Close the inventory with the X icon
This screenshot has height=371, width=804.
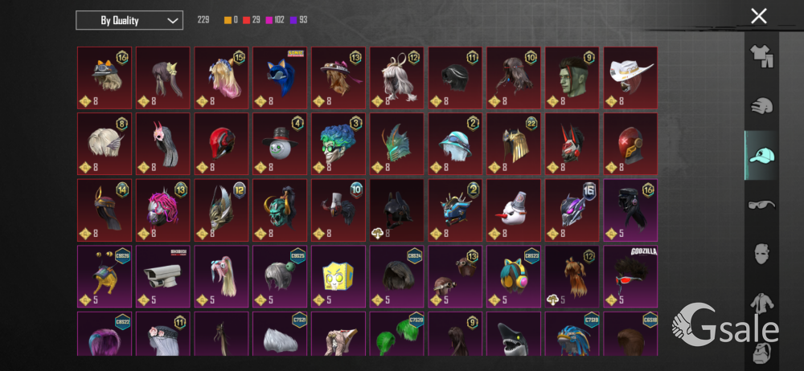point(759,16)
